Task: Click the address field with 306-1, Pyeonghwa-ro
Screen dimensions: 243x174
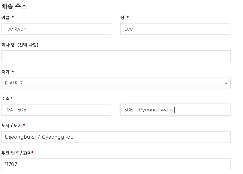Action: (x=175, y=110)
